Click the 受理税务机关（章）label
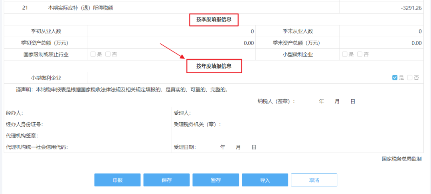Viewport: 431px width, 194px height. pyautogui.click(x=198, y=124)
